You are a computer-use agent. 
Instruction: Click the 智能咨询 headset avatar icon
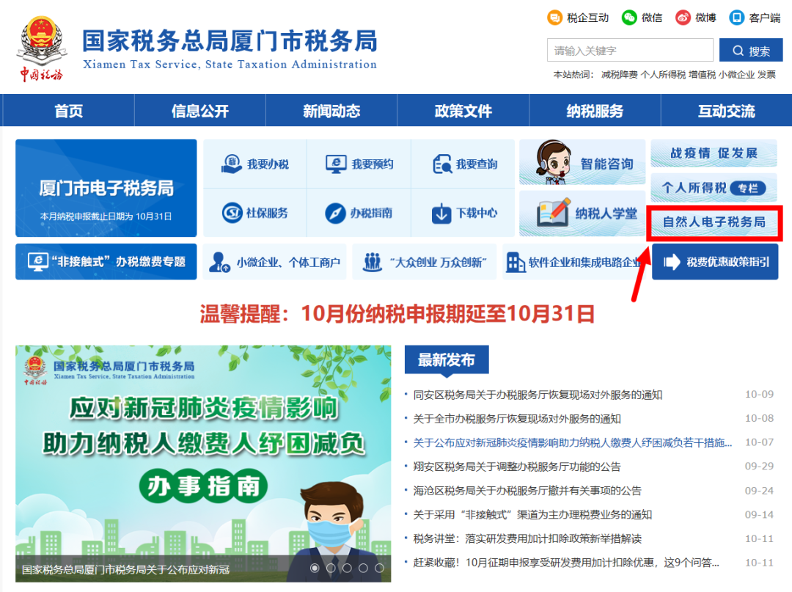coord(553,161)
